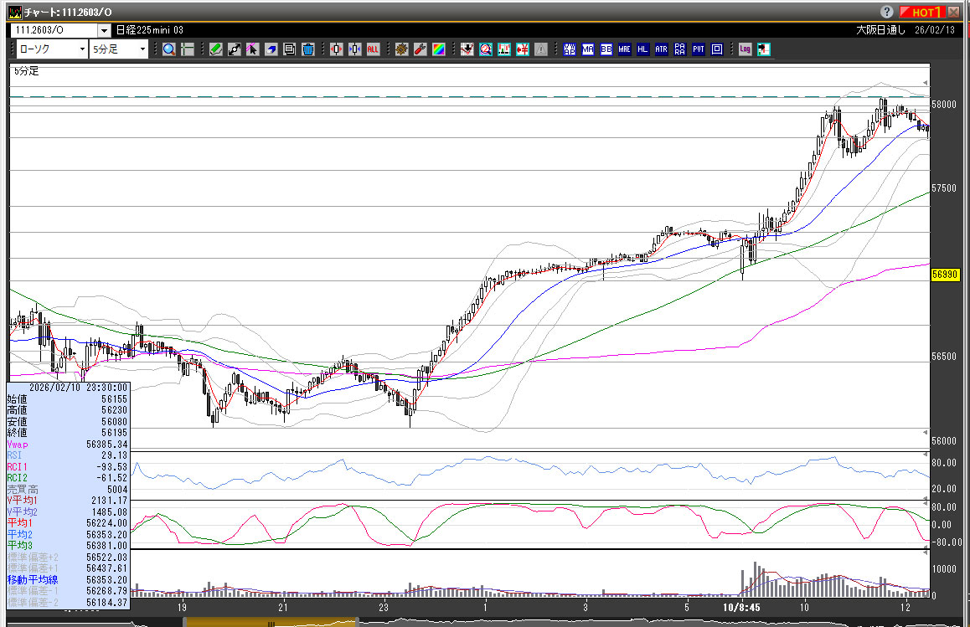The height and width of the screenshot is (627, 970).
Task: Click the 111.2603/O symbol input field
Action: 54,30
